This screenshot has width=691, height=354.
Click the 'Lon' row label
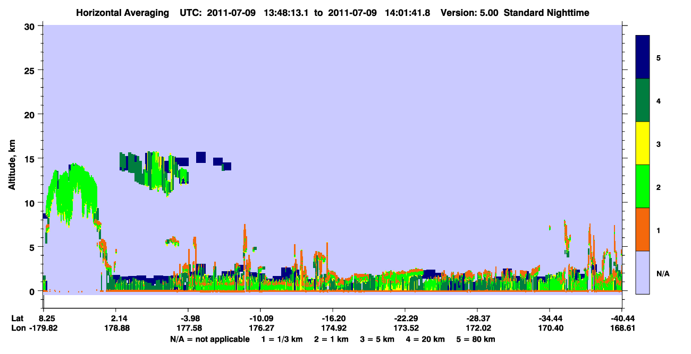18,329
